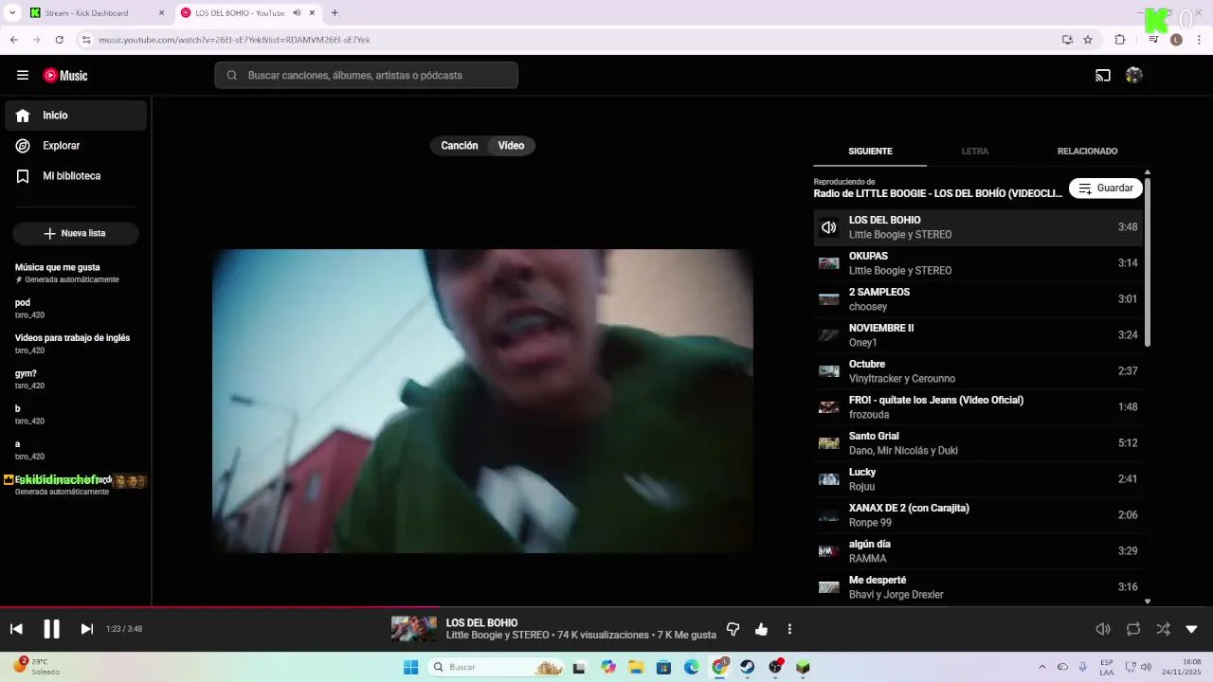Play 2 SAMPLEOS by choosey

[x=978, y=299]
